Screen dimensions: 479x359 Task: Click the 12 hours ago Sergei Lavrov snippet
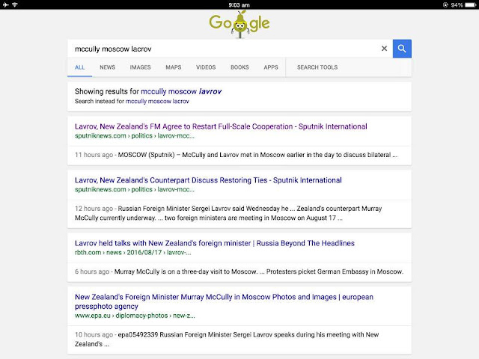pos(228,213)
